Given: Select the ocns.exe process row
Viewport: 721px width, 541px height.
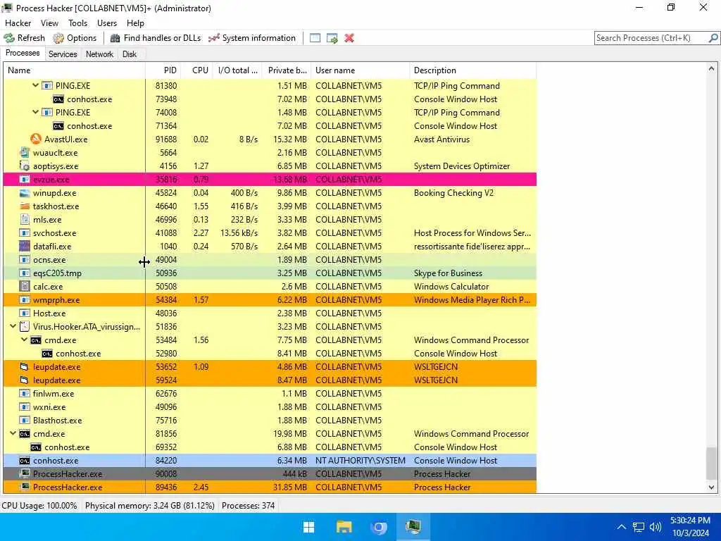Looking at the screenshot, I should [270, 259].
